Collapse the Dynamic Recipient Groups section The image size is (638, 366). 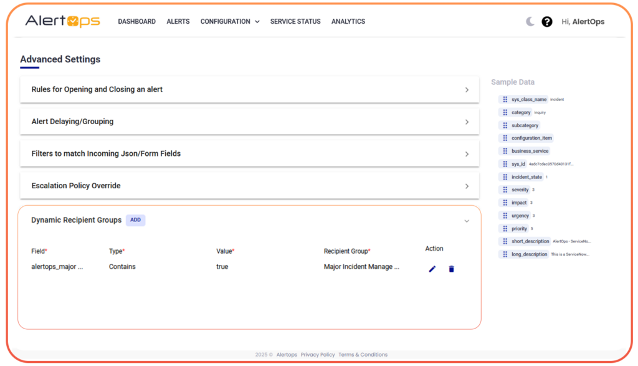(467, 221)
